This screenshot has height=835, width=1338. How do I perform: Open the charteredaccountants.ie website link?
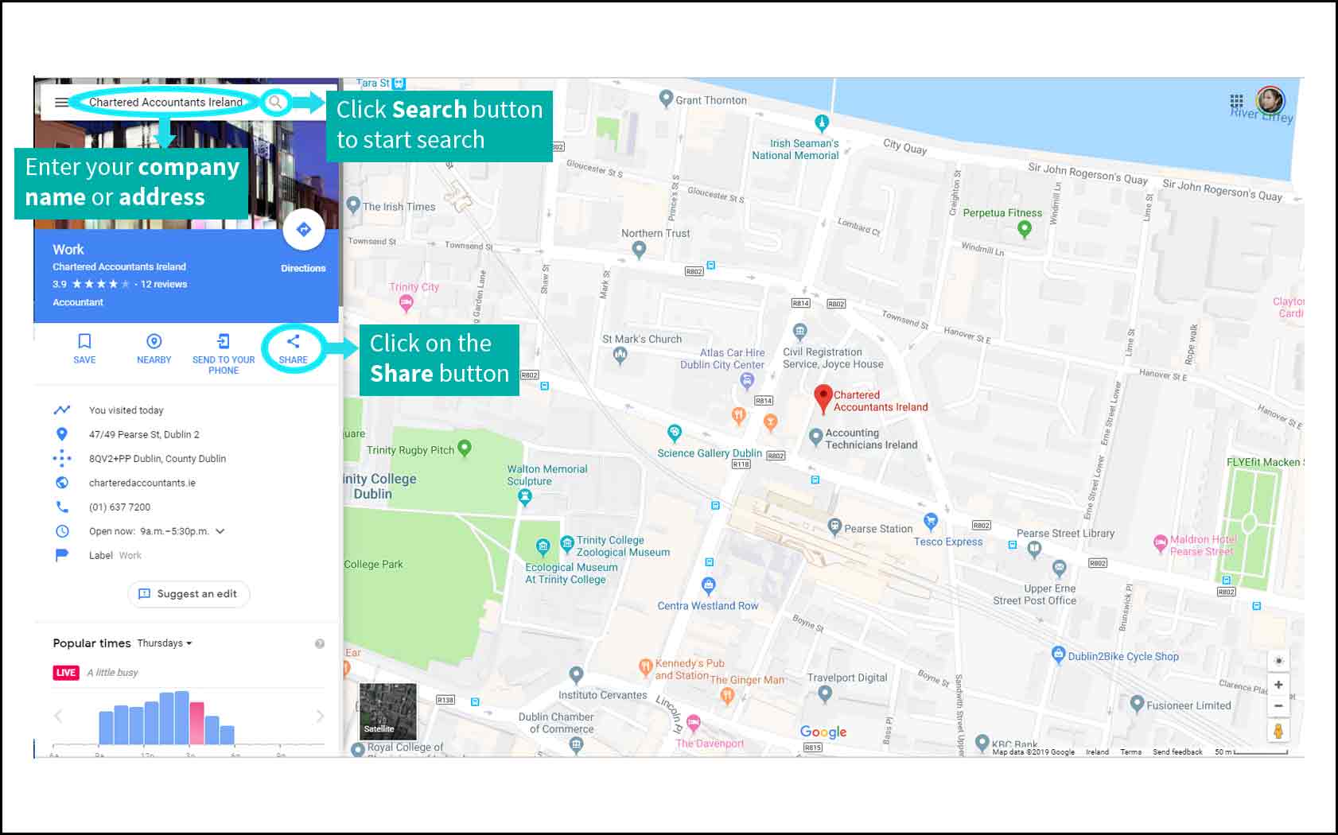(x=142, y=483)
